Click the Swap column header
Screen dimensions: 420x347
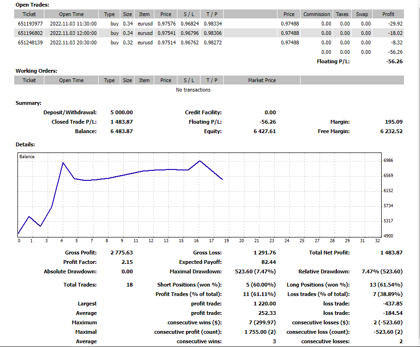pos(362,14)
